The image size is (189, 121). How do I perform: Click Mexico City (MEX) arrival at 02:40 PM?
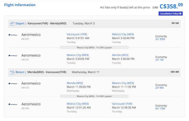tap(123, 34)
